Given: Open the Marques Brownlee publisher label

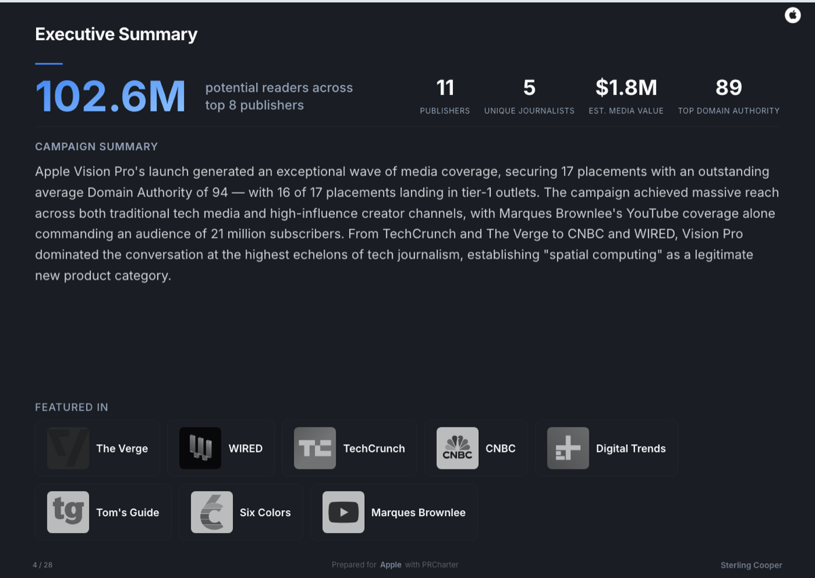Looking at the screenshot, I should [x=418, y=512].
